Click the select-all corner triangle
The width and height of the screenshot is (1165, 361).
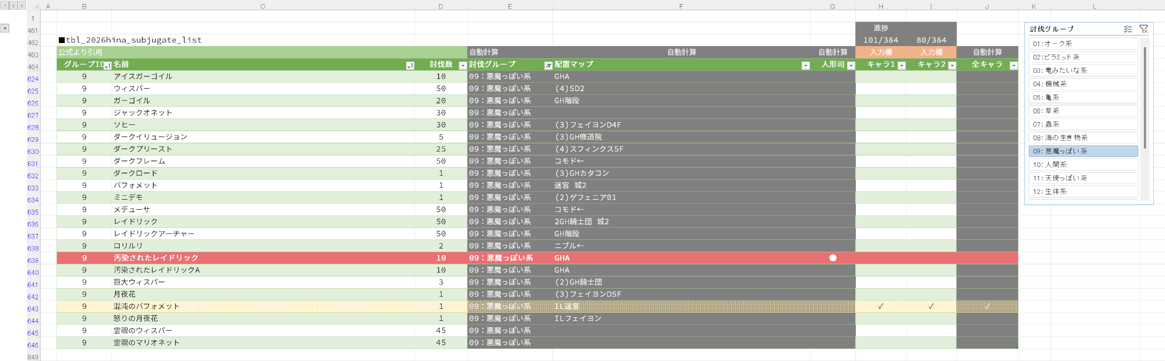pos(35,6)
